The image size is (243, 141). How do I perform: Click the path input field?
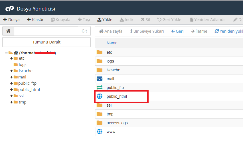46,31
